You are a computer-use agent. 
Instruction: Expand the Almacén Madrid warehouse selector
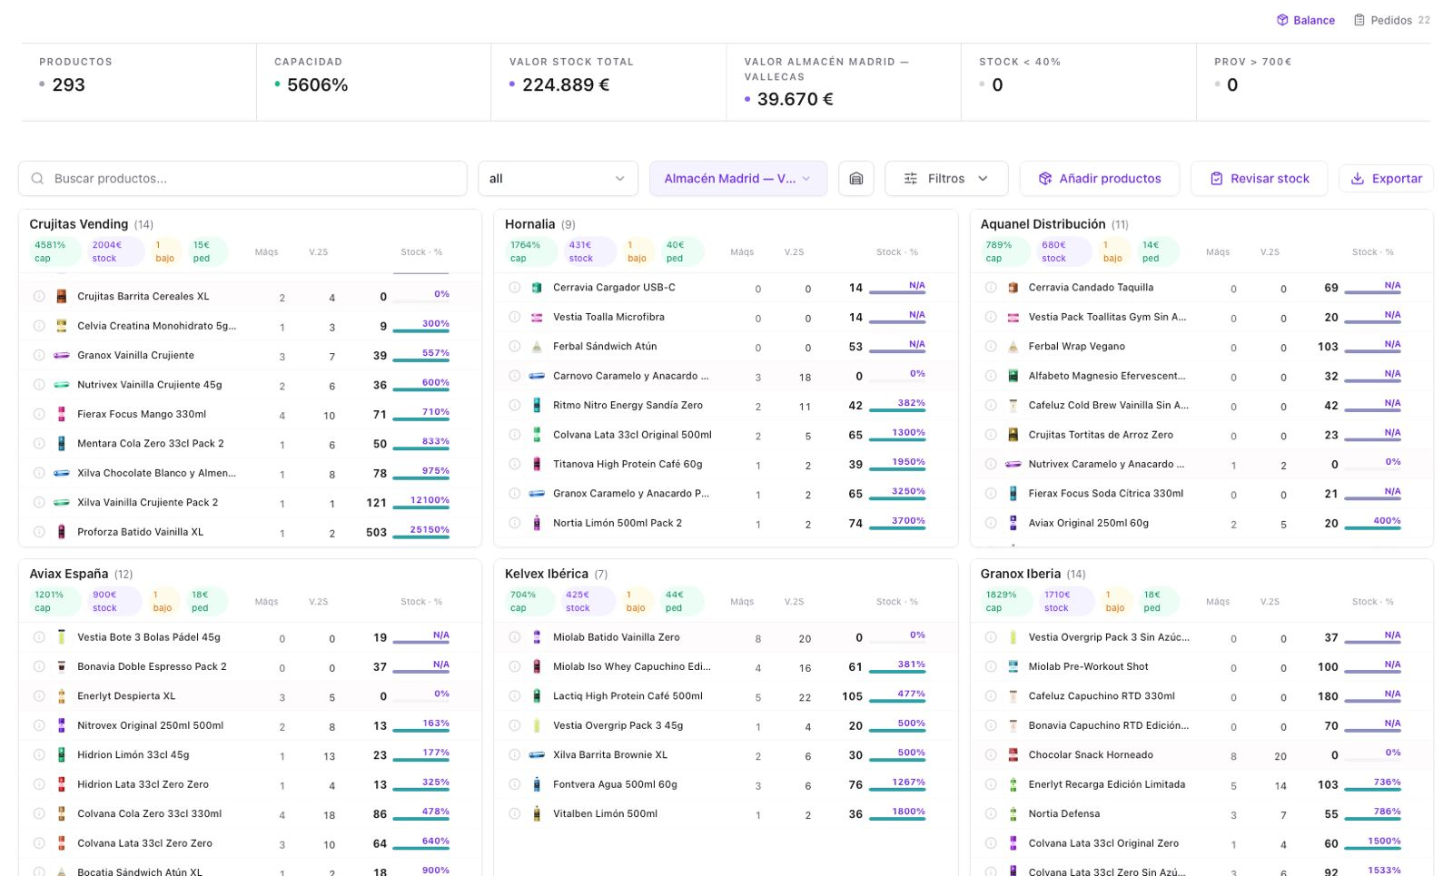point(737,179)
